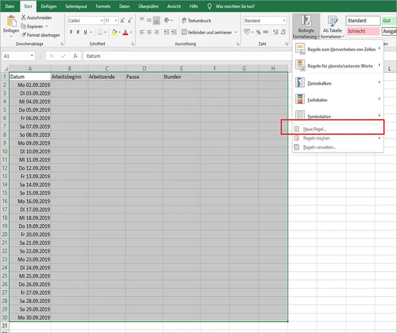Click the Prozentformat icon
The height and width of the screenshot is (333, 397).
click(x=258, y=32)
